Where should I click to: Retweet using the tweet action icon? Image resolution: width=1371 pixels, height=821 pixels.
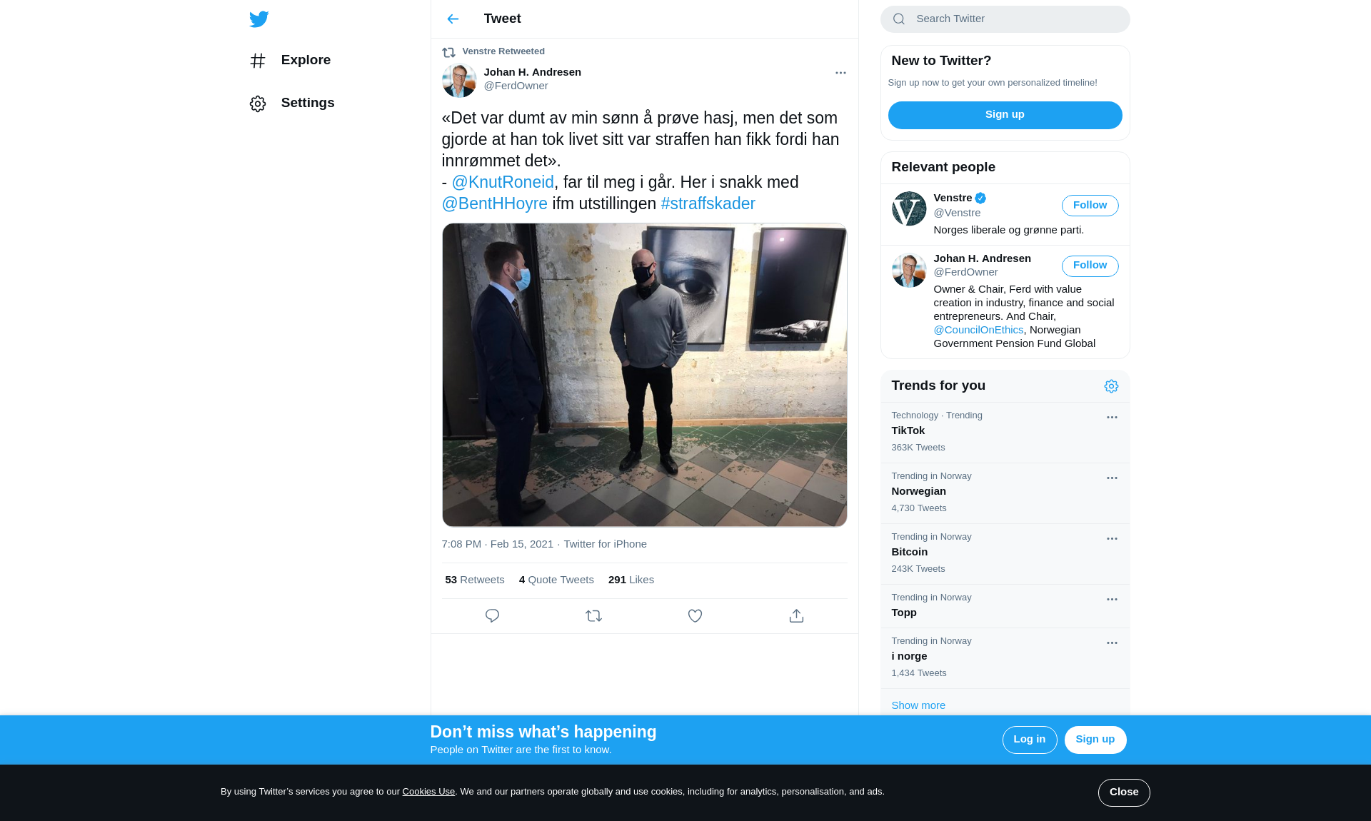pyautogui.click(x=593, y=615)
